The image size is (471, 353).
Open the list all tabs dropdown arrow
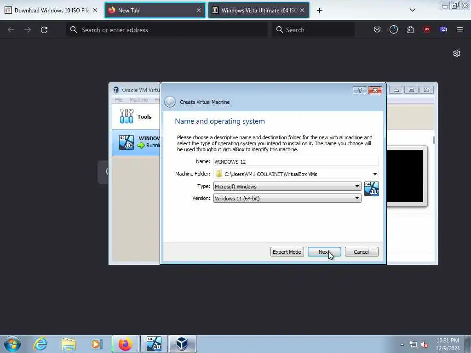click(x=413, y=10)
